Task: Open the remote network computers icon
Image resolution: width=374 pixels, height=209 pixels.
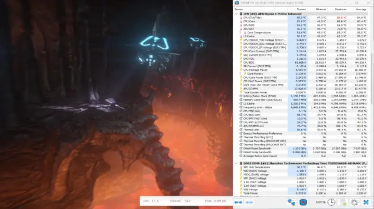Action: [x=291, y=202]
